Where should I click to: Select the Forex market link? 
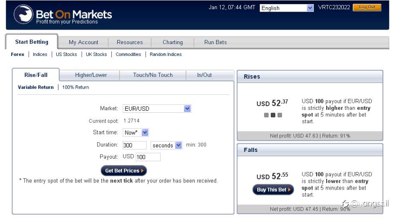click(x=18, y=54)
